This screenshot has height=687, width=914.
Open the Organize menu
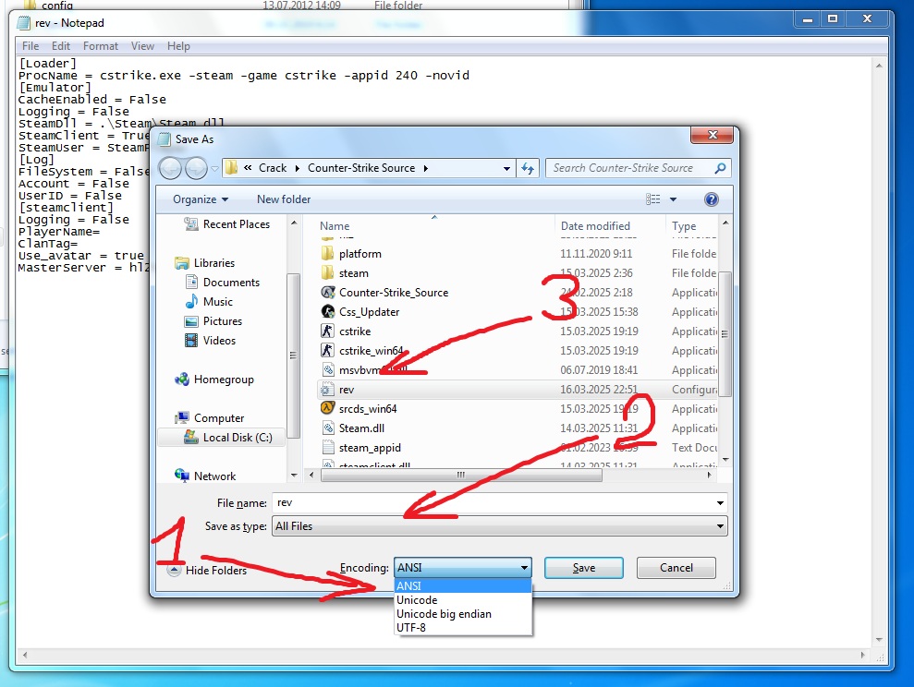pos(200,199)
